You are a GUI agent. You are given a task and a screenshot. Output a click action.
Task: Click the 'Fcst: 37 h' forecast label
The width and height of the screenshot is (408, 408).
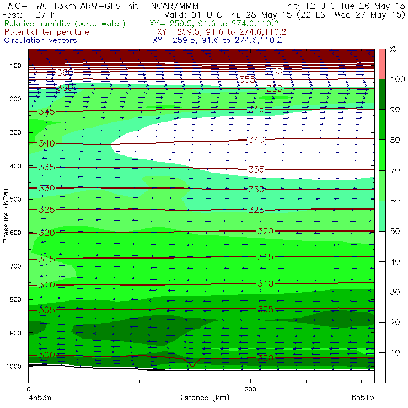point(29,14)
